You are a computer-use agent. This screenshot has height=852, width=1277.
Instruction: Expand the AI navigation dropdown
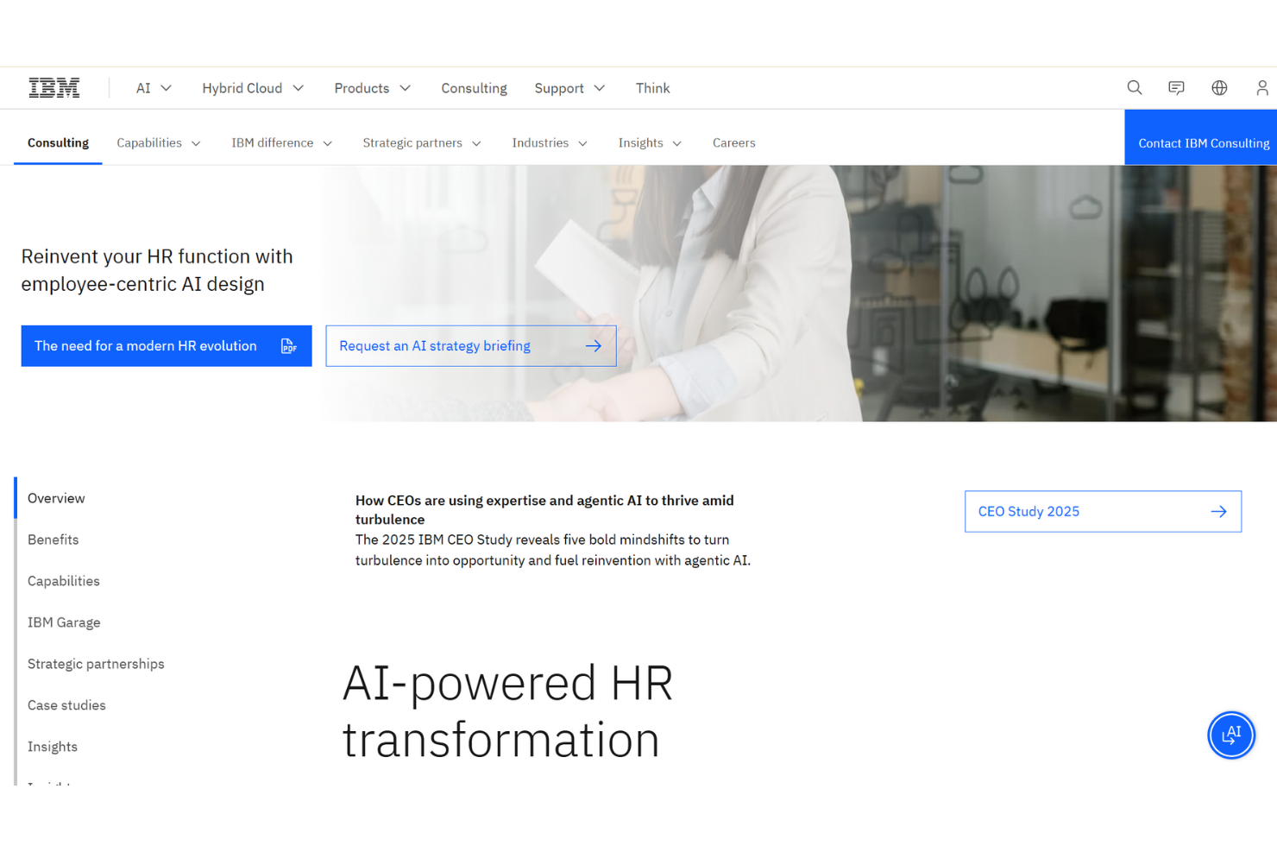pyautogui.click(x=153, y=87)
